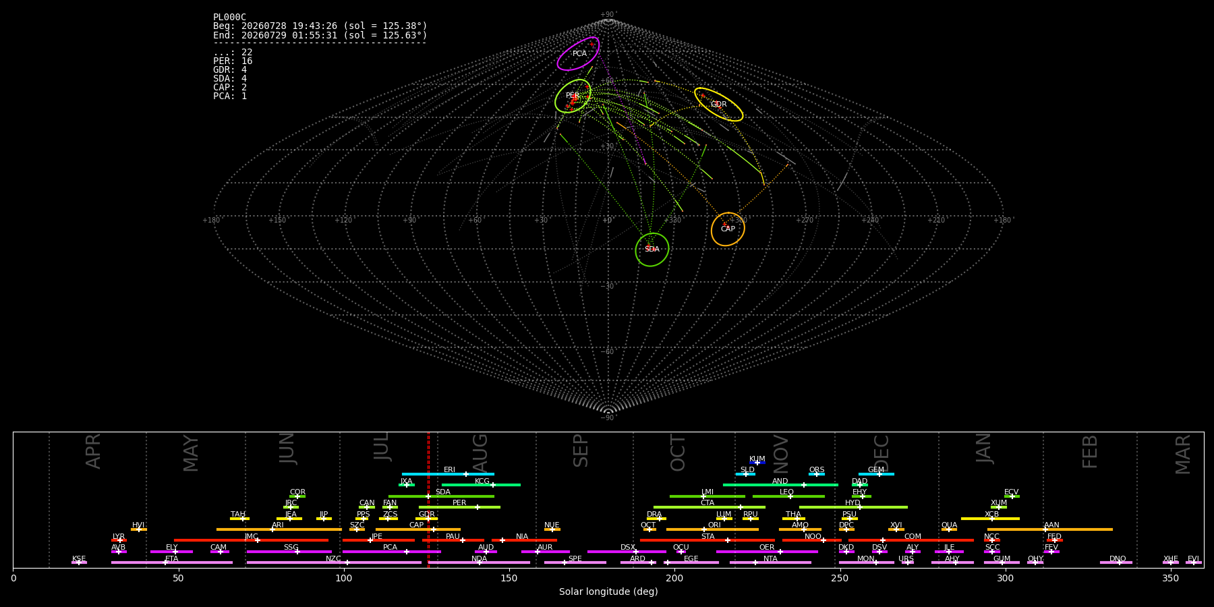Click the magenta OER activity bar
The height and width of the screenshot is (607, 1214).
pos(767,552)
